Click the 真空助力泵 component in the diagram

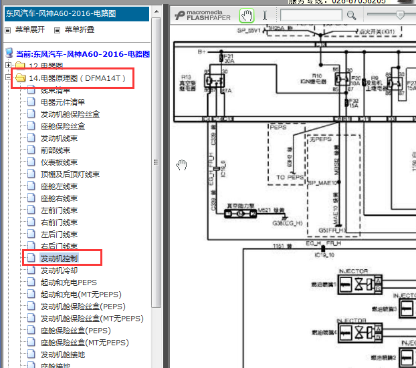[240, 213]
